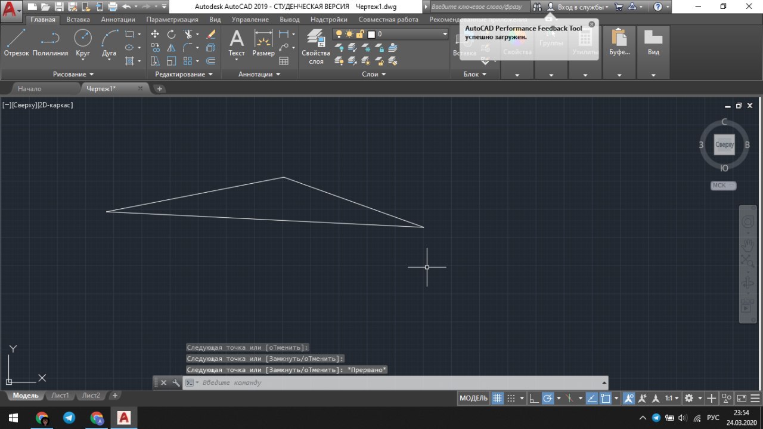The width and height of the screenshot is (763, 429).
Task: Open the МСК coordinate system dropdown
Action: 723,186
